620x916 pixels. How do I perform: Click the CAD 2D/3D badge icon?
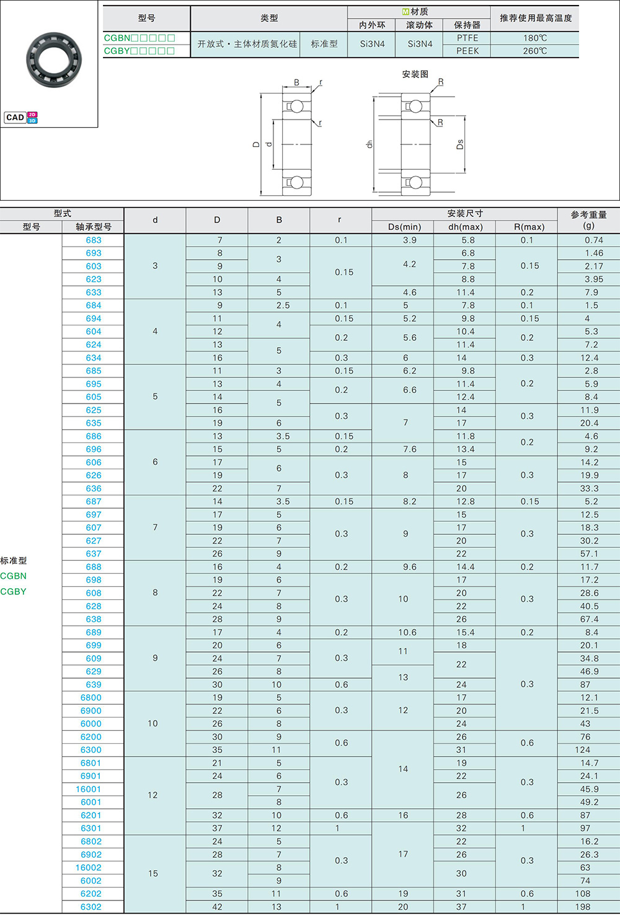click(21, 117)
